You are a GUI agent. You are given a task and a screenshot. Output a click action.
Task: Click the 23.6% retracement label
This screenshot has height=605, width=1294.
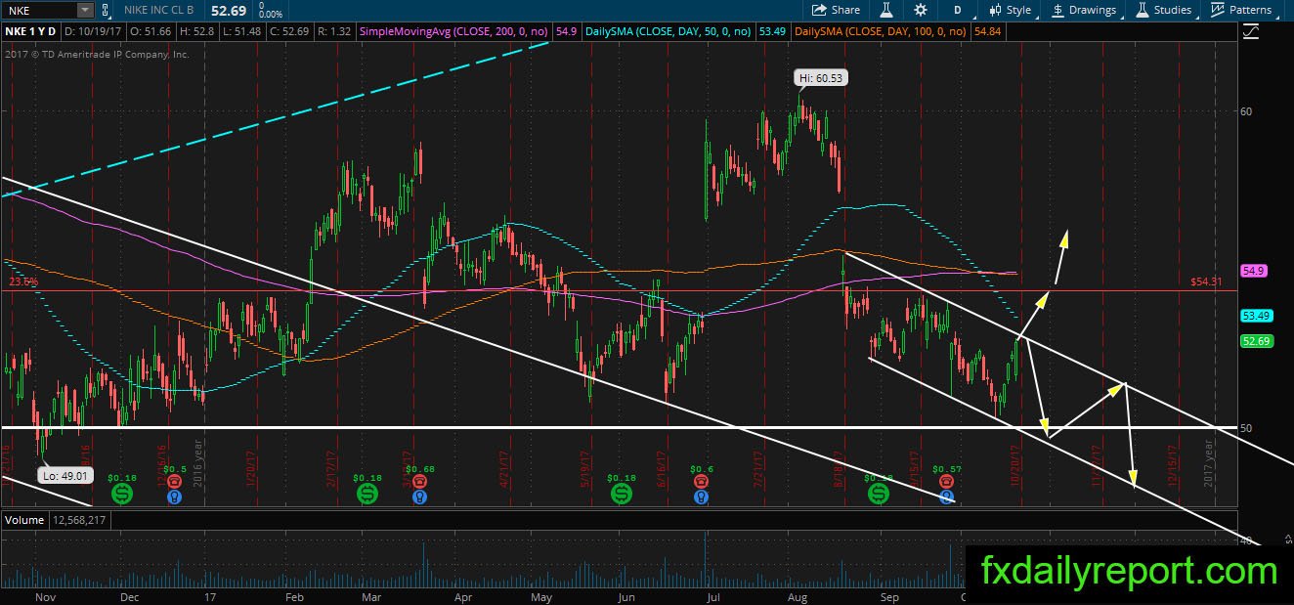click(22, 281)
